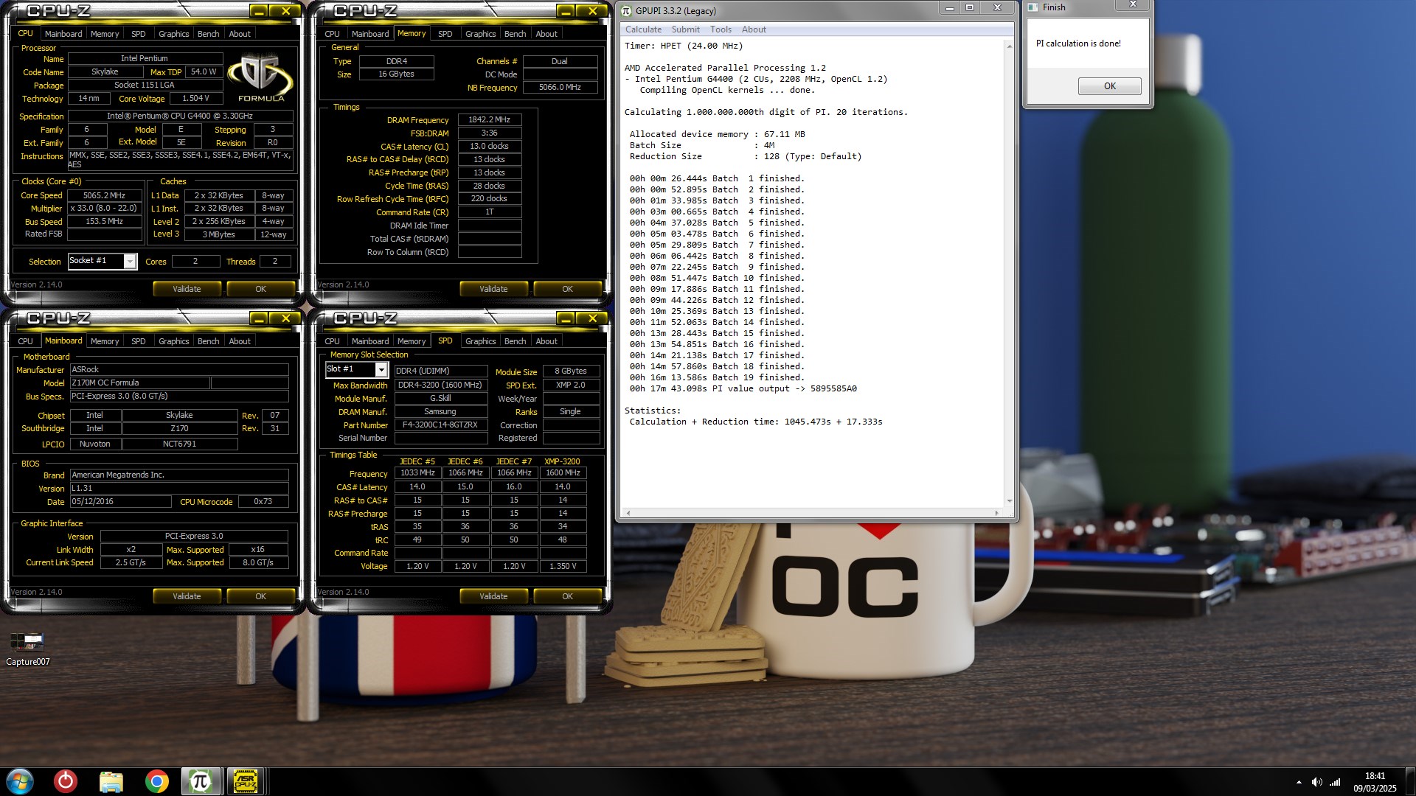Image resolution: width=1416 pixels, height=796 pixels.
Task: Click OK in the Mainboard window
Action: point(260,596)
